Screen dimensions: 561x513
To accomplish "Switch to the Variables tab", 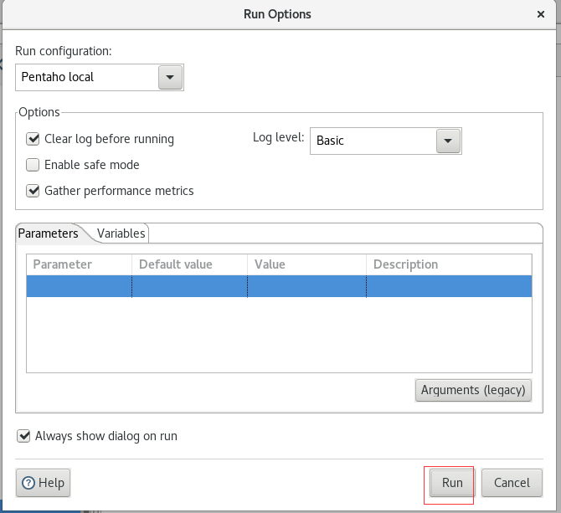I will point(121,233).
